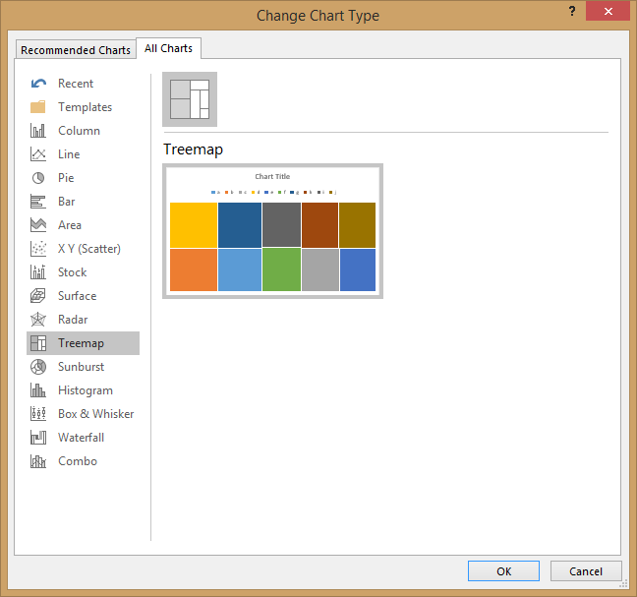Click the Pie chart icon
Viewport: 637px width, 597px height.
pyautogui.click(x=38, y=178)
